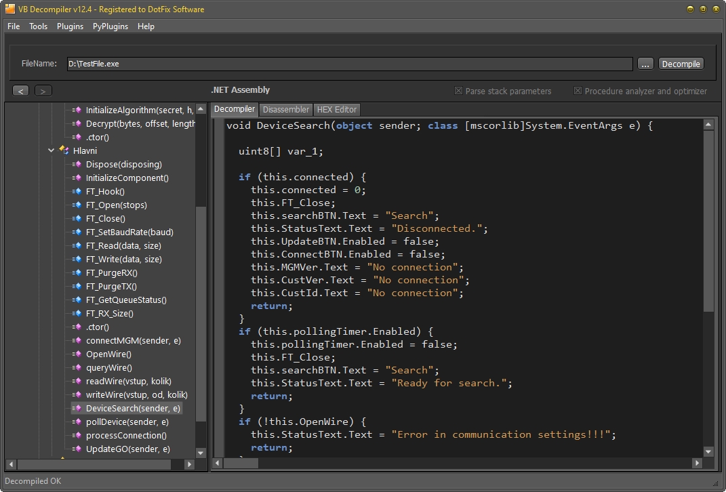726x492 pixels.
Task: Select the .ctor() item under FT_RX_Size()
Action: [97, 327]
